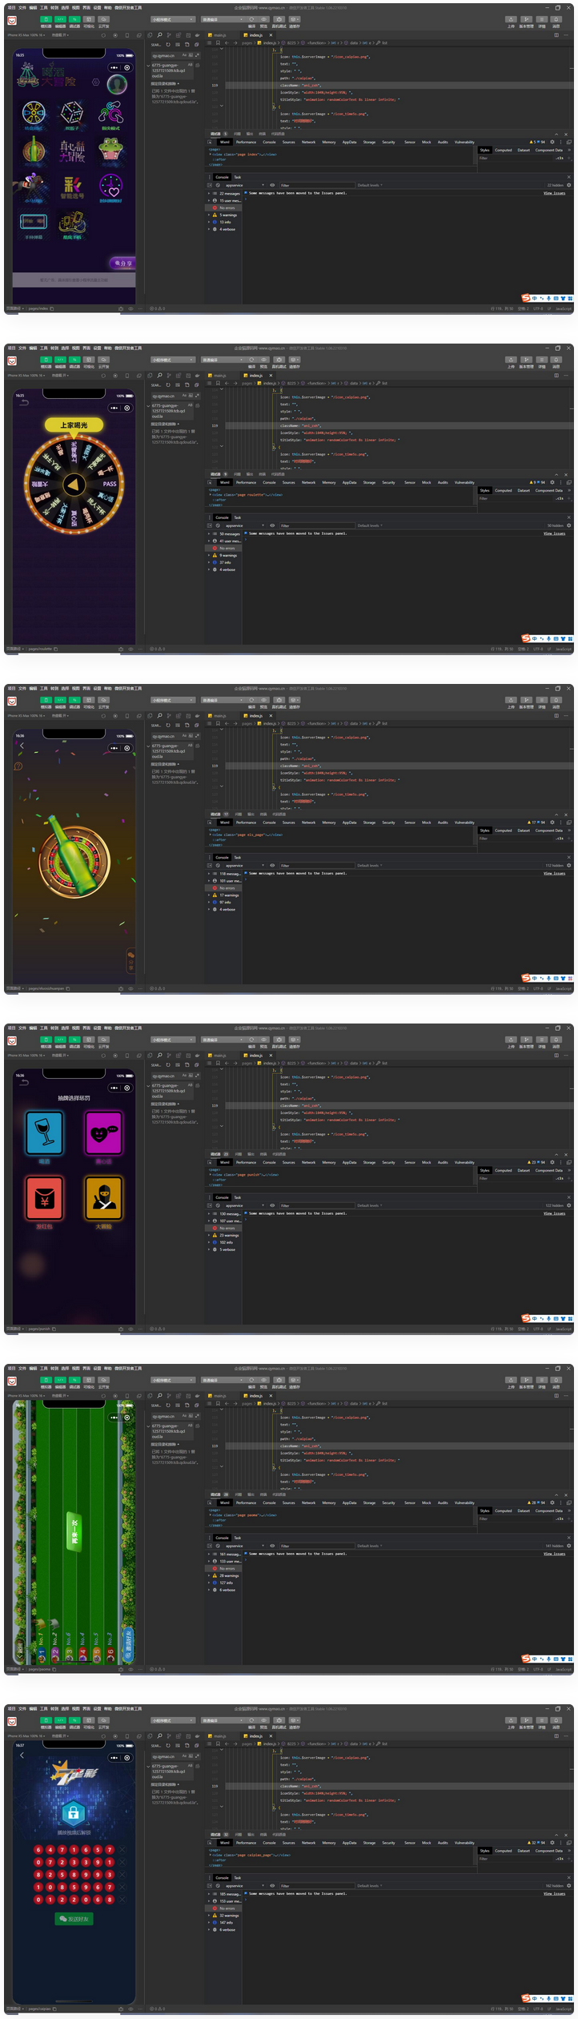The image size is (578, 2019).
Task: Click the blue lock icon on lottery page
Action: 74,1811
